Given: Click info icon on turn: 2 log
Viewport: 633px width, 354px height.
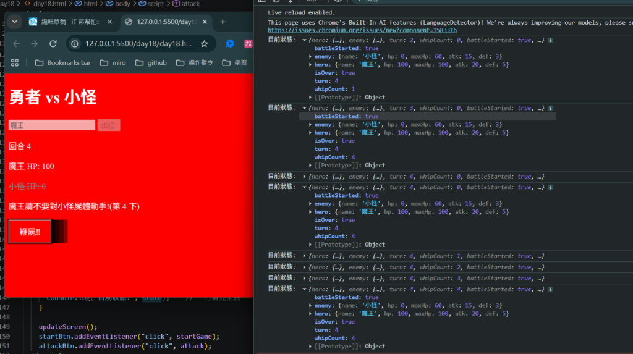Looking at the screenshot, I should pyautogui.click(x=550, y=40).
